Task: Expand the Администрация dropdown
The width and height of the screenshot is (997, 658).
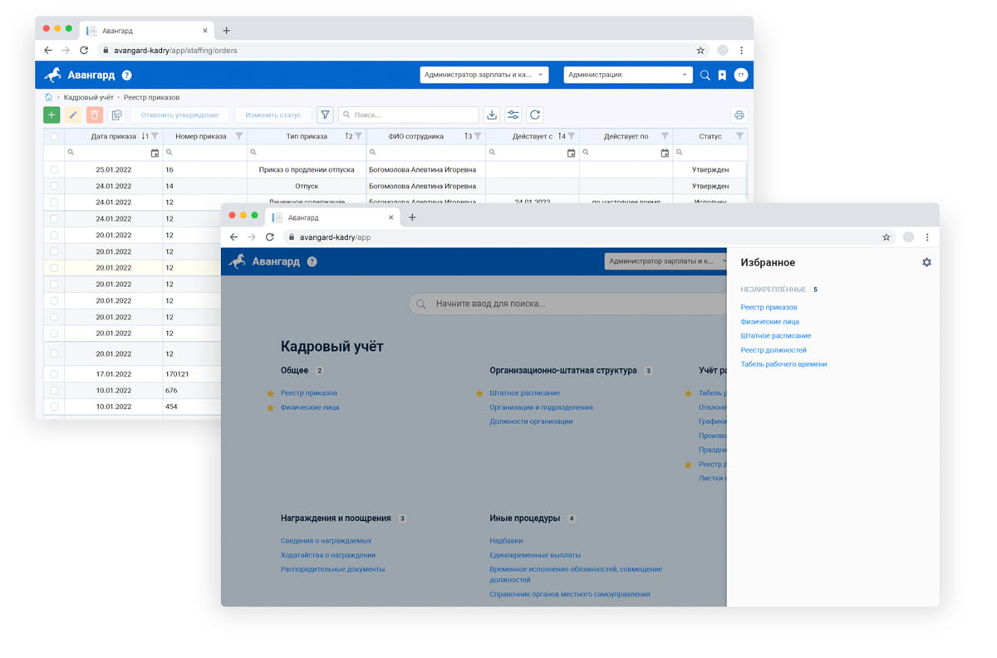Action: point(627,75)
